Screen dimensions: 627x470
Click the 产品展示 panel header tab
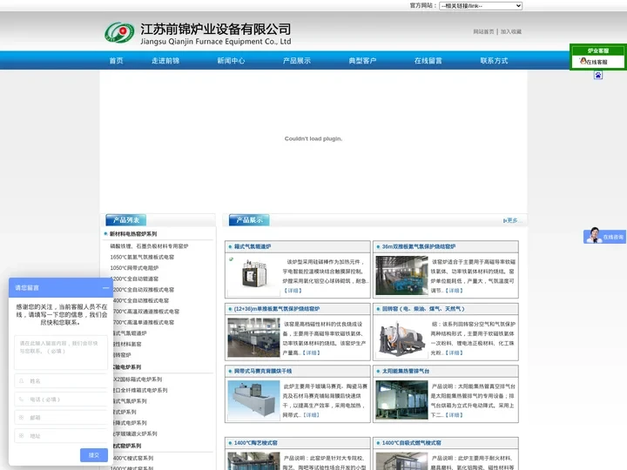[249, 220]
